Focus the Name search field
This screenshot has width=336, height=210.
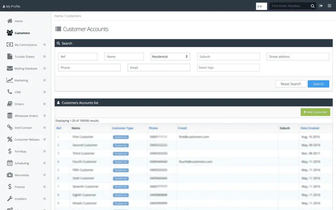pos(124,56)
